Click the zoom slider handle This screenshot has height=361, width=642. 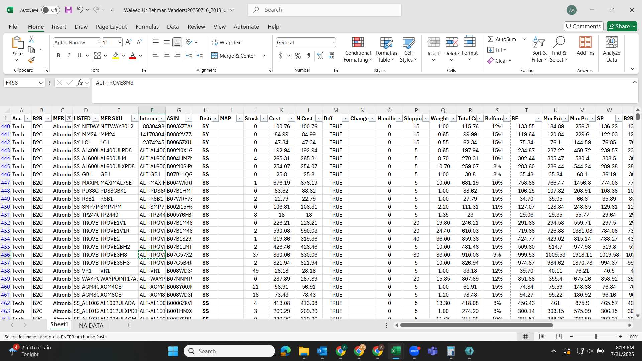click(x=596, y=337)
